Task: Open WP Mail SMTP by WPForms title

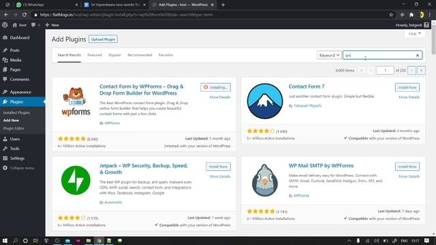Action: pos(321,166)
